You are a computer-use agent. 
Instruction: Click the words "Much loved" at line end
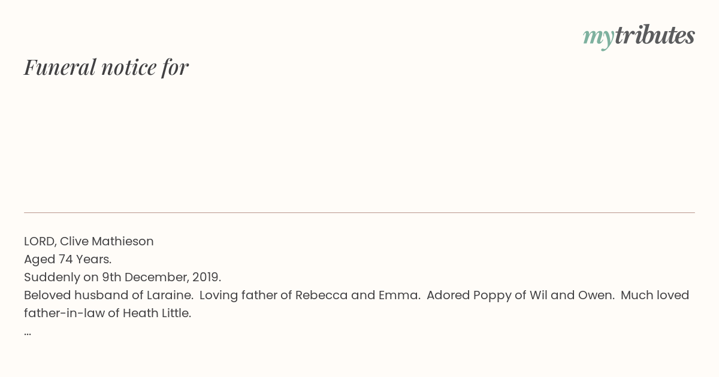coord(655,295)
